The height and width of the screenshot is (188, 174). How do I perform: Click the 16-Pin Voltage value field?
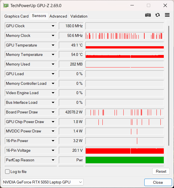point(71,151)
